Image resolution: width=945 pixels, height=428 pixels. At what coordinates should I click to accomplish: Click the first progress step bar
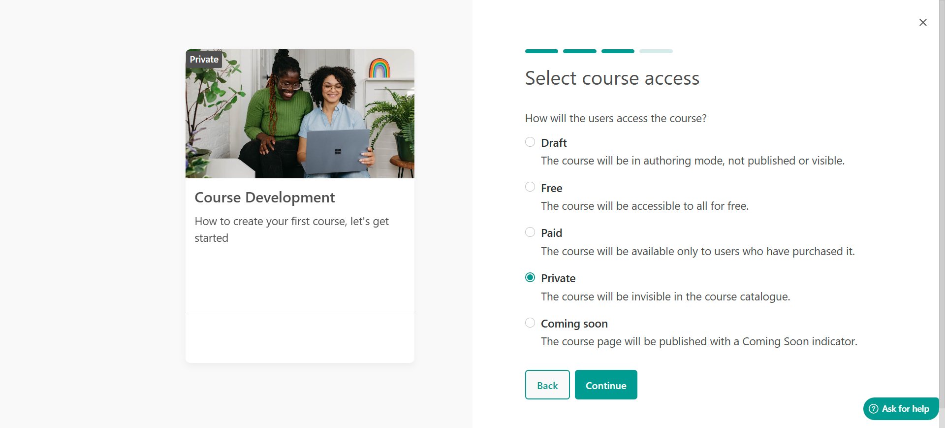tap(541, 51)
